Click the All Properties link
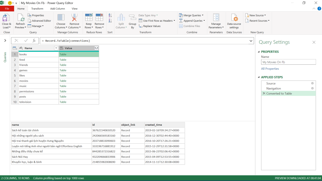The width and height of the screenshot is (322, 181). 270,69
